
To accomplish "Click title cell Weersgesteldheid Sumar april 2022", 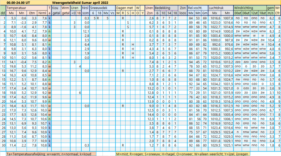I will (80, 3).
